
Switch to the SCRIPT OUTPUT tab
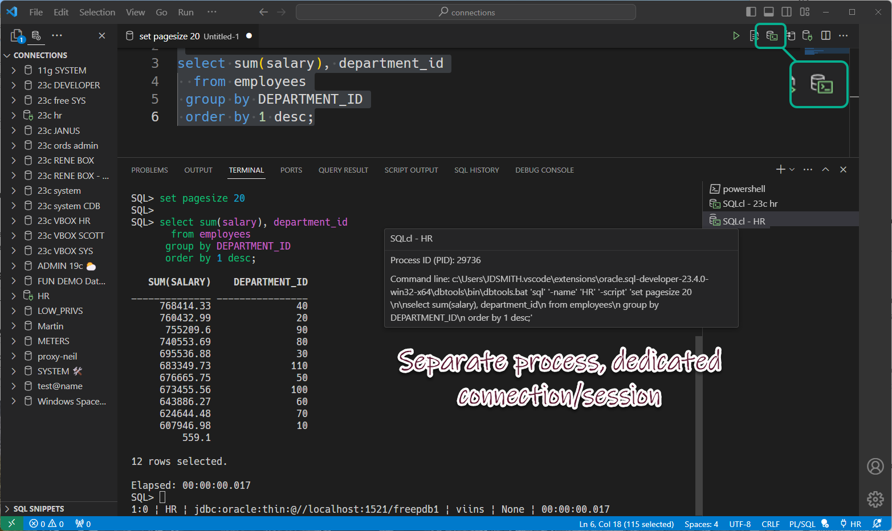point(411,170)
